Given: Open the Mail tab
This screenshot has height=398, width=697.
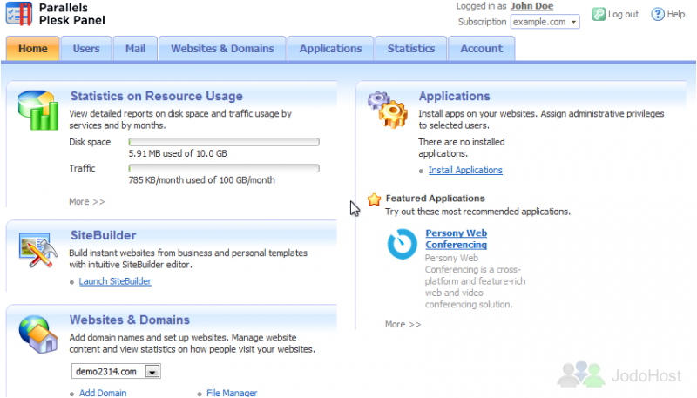Looking at the screenshot, I should [135, 49].
